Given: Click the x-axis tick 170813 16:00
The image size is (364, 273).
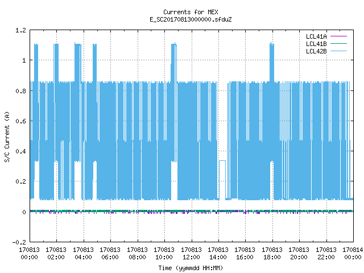Looking at the screenshot, I should [x=245, y=254].
